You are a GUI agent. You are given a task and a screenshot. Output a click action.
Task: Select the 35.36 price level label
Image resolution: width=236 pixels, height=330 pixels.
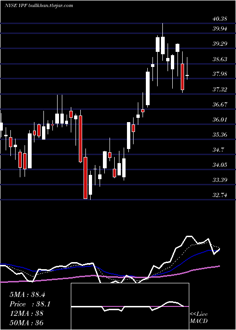click(219, 135)
